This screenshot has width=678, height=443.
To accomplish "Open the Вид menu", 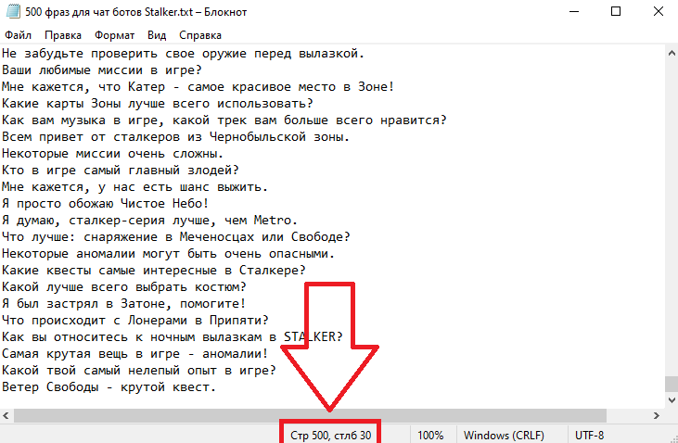I will click(x=157, y=35).
